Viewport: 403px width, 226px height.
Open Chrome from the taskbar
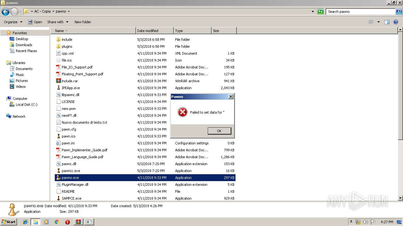pyautogui.click(x=57, y=222)
